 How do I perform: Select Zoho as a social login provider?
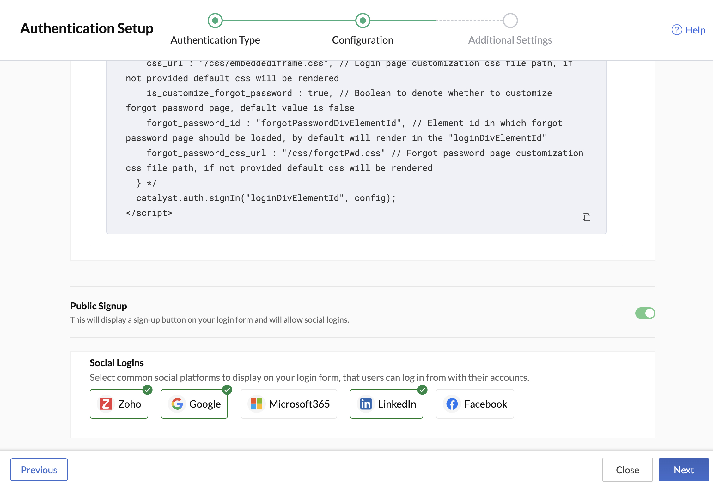point(119,404)
